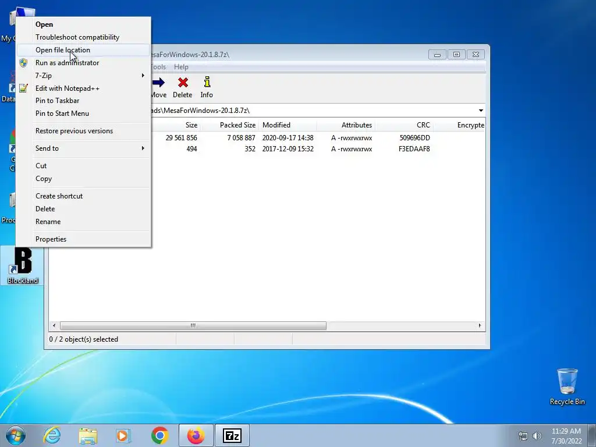Select Create shortcut

point(59,196)
